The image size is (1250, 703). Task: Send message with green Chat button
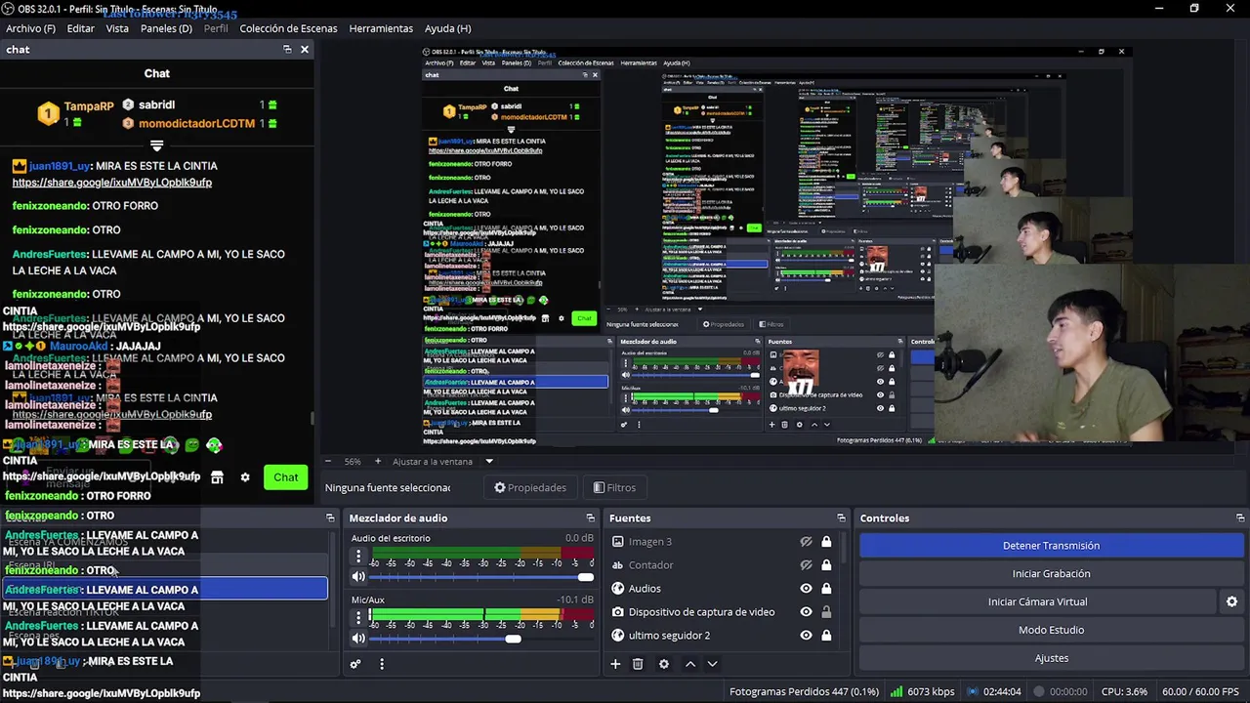pyautogui.click(x=286, y=477)
